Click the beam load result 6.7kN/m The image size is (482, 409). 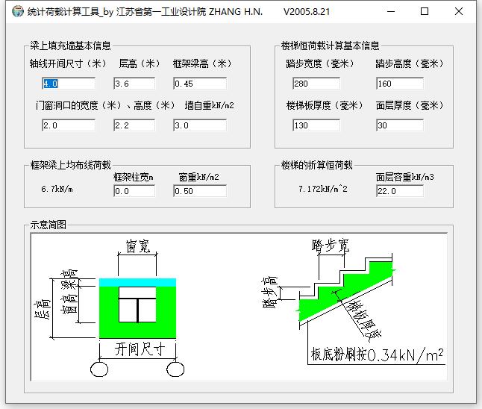coord(57,189)
